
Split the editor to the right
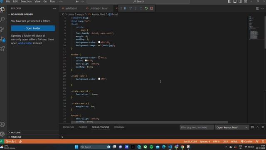click(258, 8)
